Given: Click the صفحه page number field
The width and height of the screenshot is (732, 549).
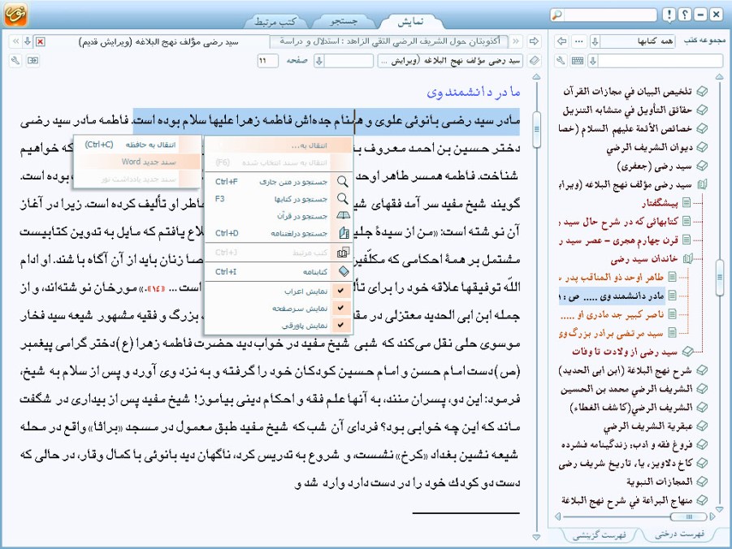Looking at the screenshot, I should (267, 61).
